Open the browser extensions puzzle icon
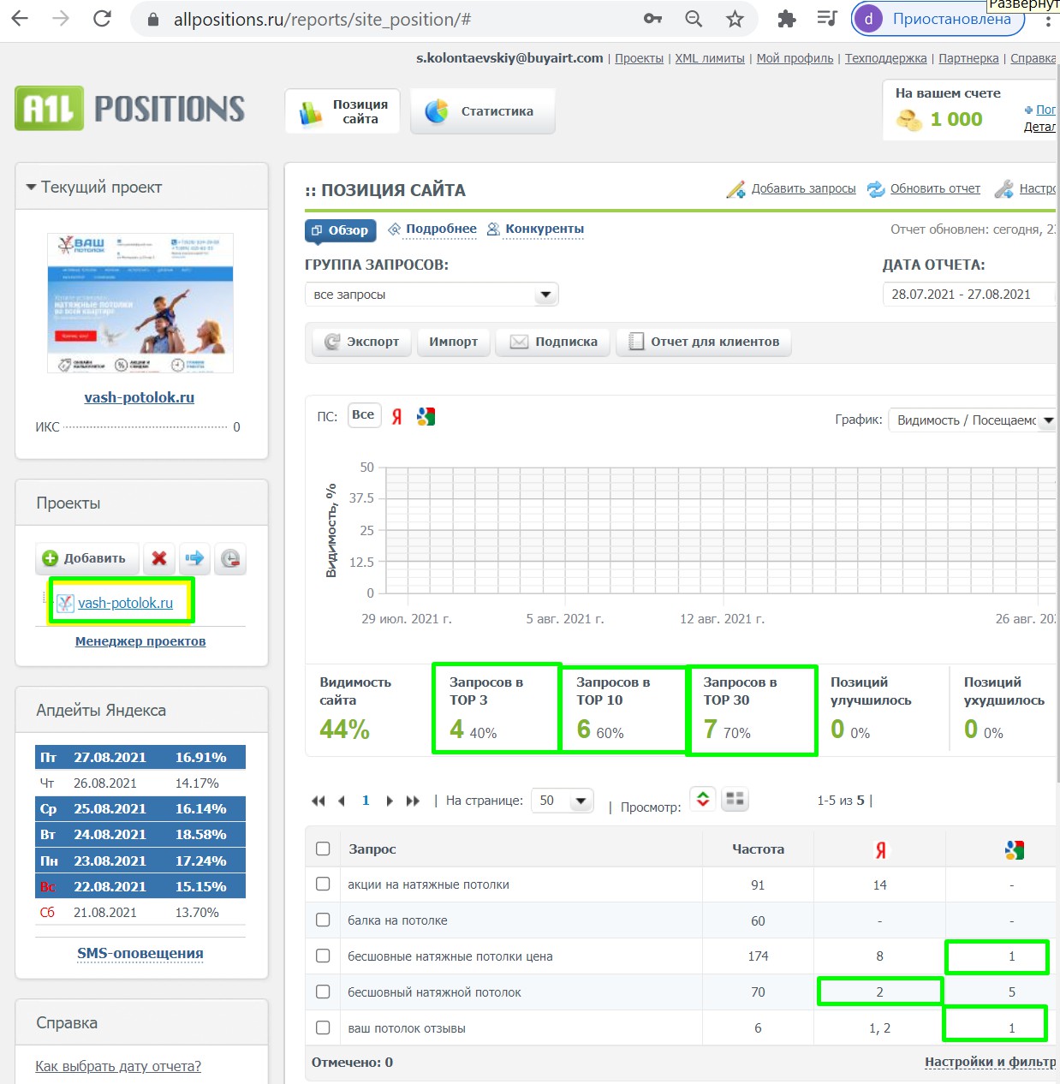Image resolution: width=1060 pixels, height=1084 pixels. pos(786,19)
